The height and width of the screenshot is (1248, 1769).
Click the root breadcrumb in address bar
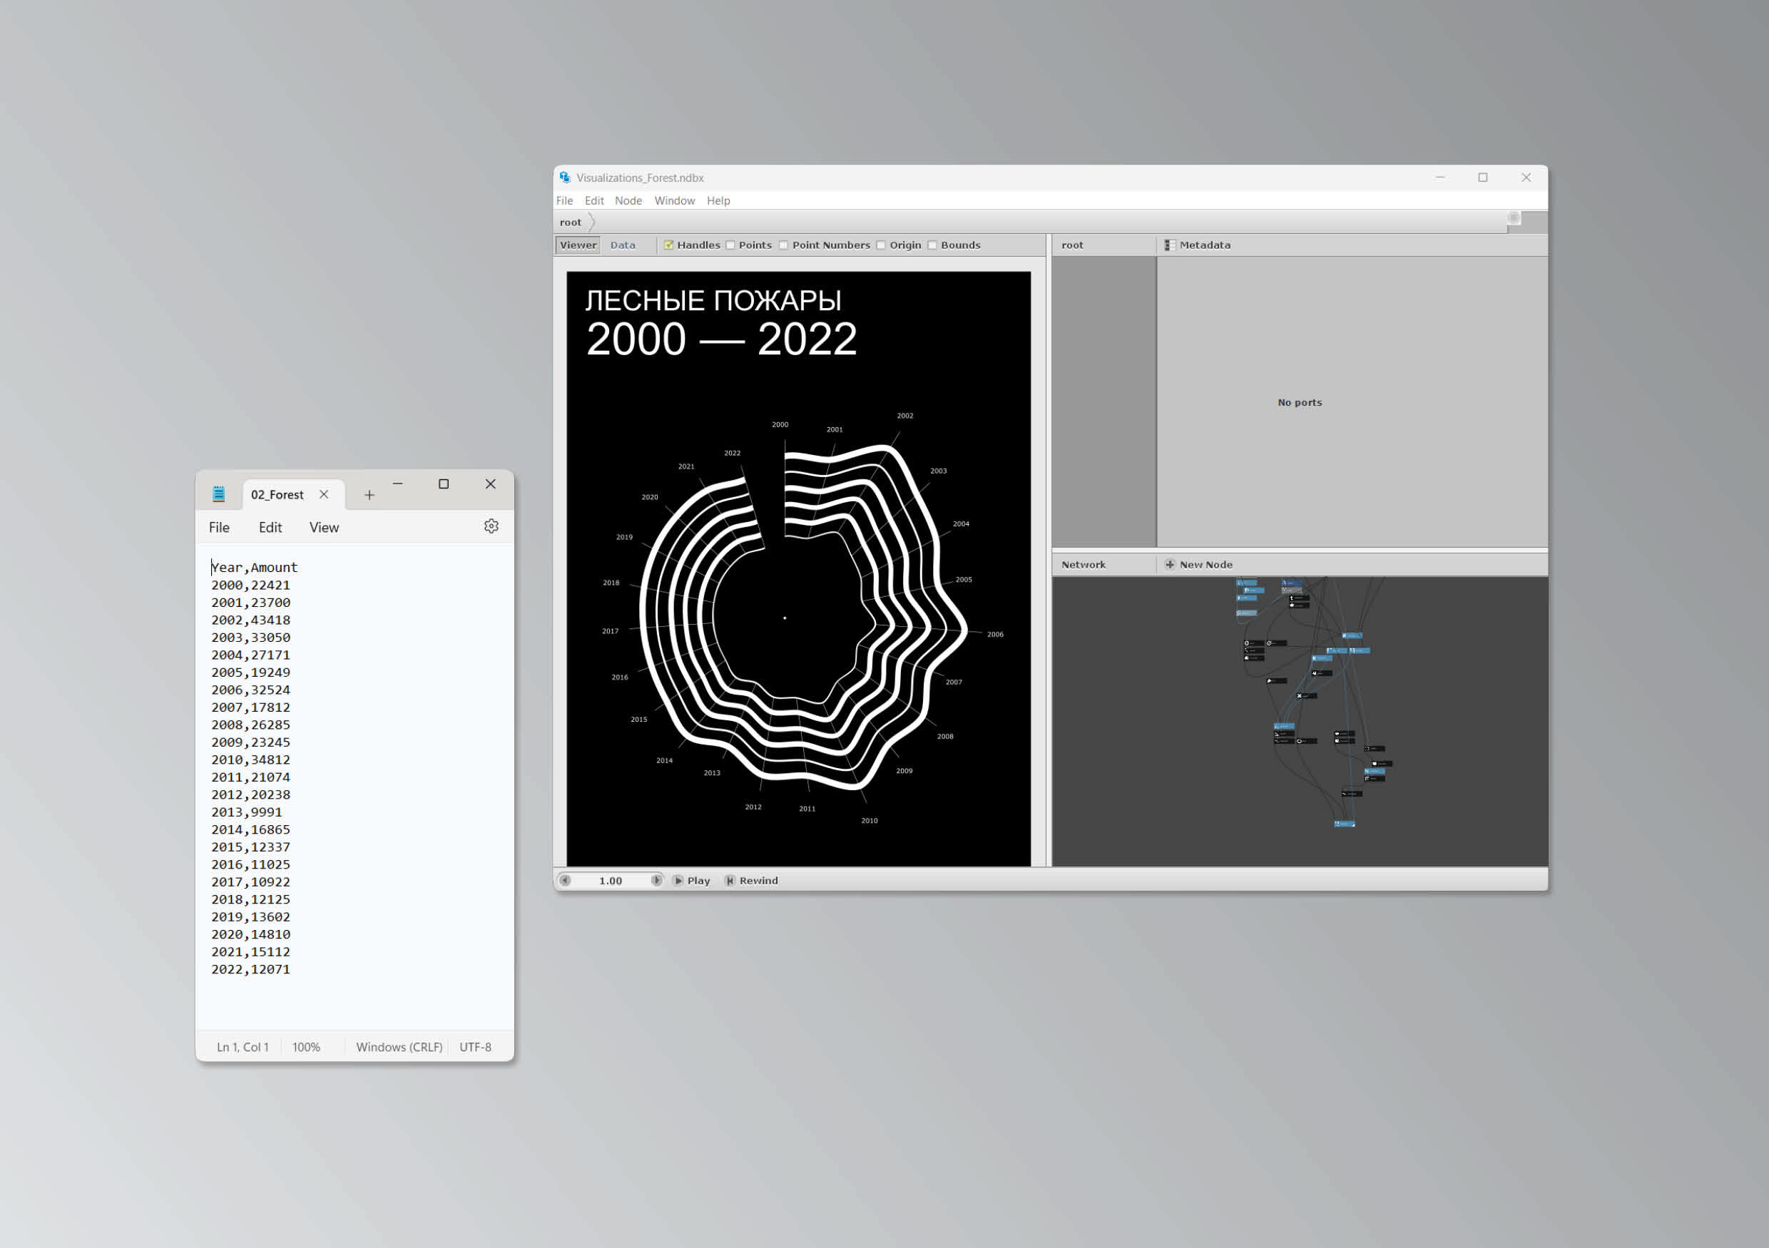tap(570, 222)
